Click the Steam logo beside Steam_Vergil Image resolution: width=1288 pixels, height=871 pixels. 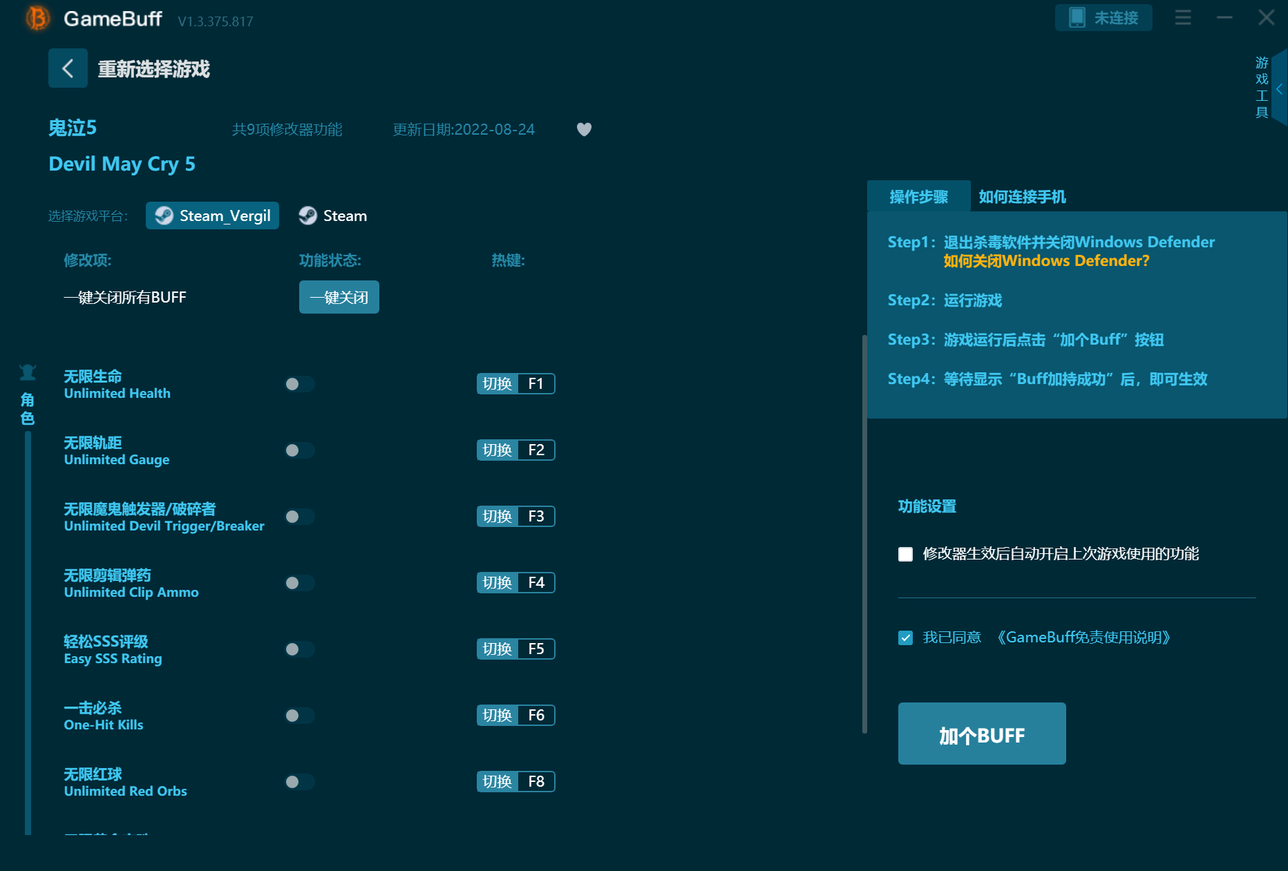(164, 216)
